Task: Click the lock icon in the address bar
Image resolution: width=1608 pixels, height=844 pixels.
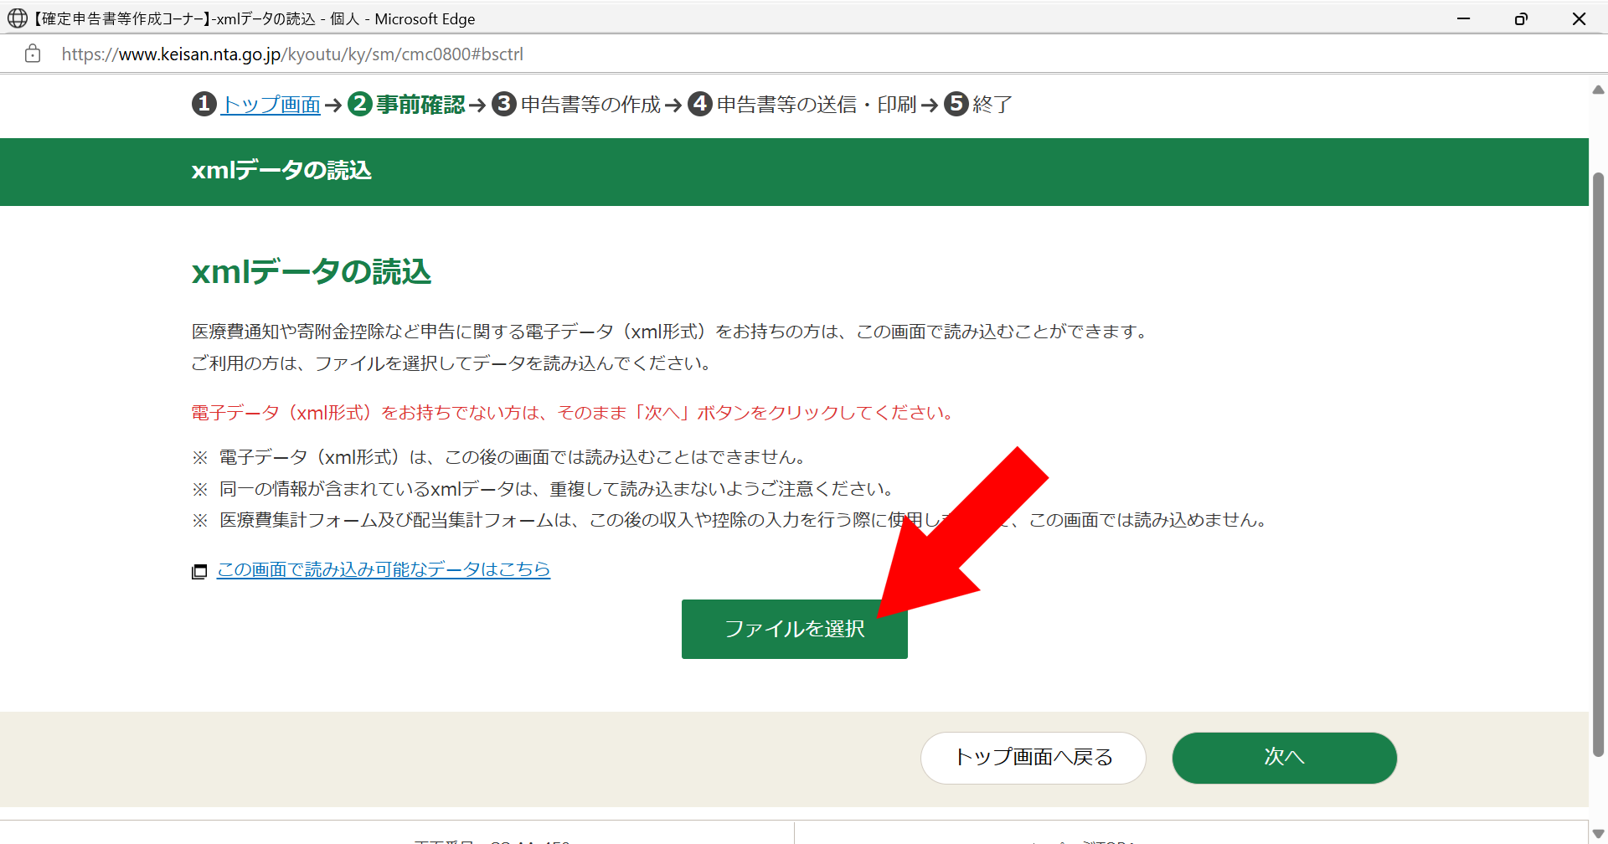Action: [33, 54]
